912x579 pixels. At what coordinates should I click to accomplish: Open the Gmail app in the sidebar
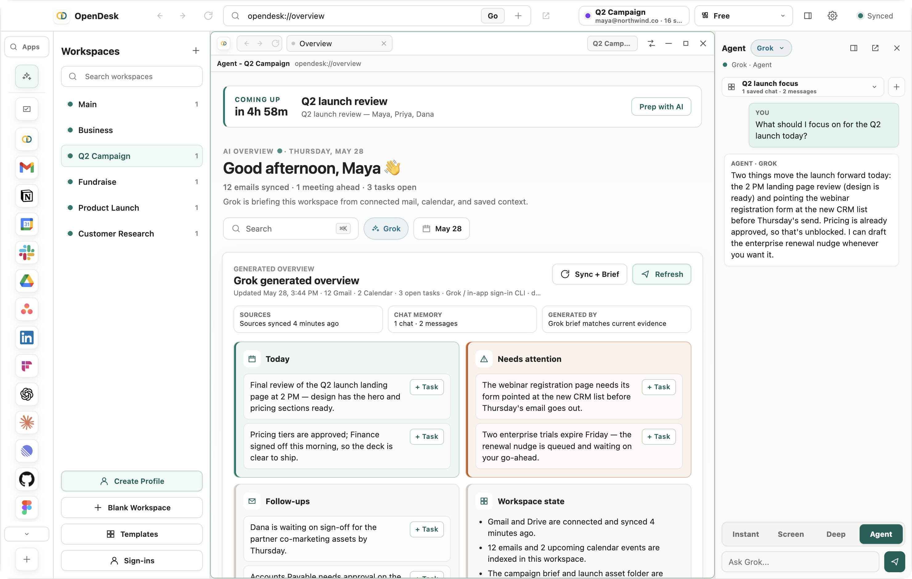[x=26, y=167]
